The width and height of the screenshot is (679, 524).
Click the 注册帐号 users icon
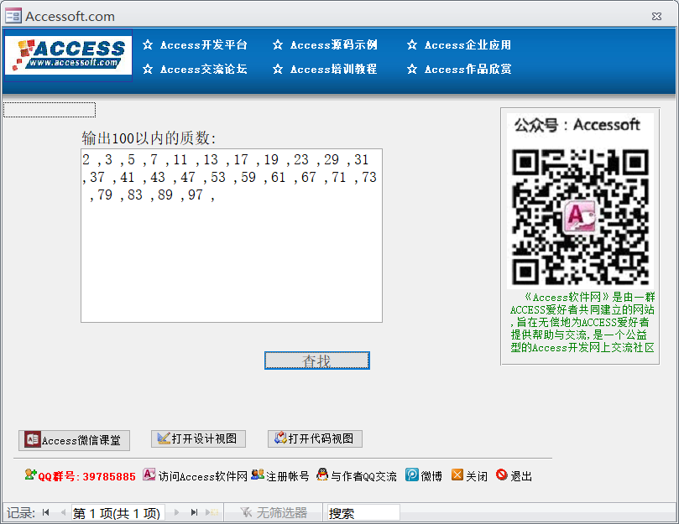(258, 475)
